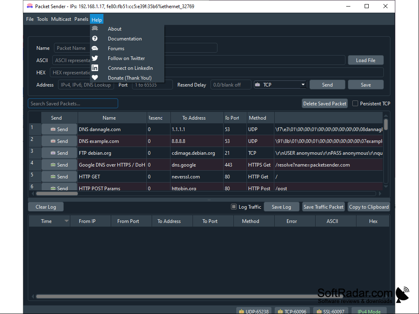
Task: Click the From IP log column header
Action: click(x=91, y=221)
